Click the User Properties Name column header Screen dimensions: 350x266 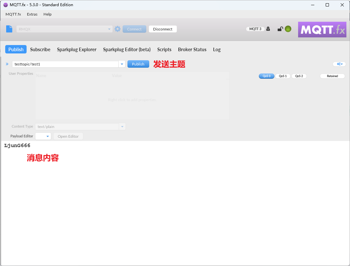tap(41, 75)
